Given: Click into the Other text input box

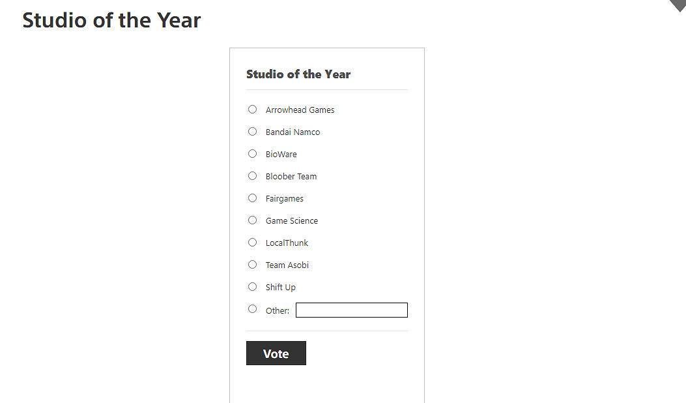Looking at the screenshot, I should click(x=351, y=310).
